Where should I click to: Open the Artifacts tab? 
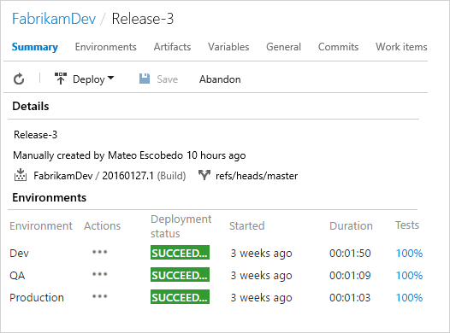point(172,47)
